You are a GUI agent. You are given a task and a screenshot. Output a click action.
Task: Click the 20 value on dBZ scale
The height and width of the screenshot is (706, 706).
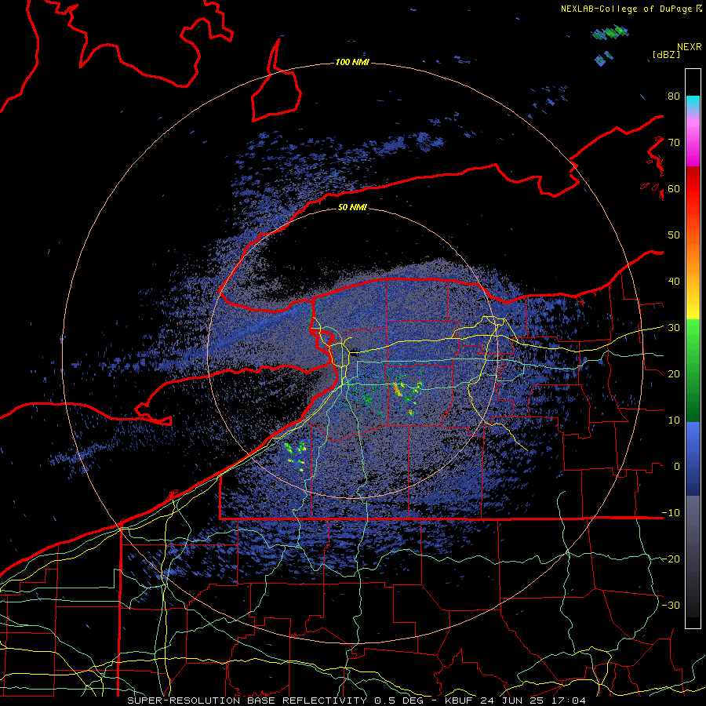tap(674, 374)
